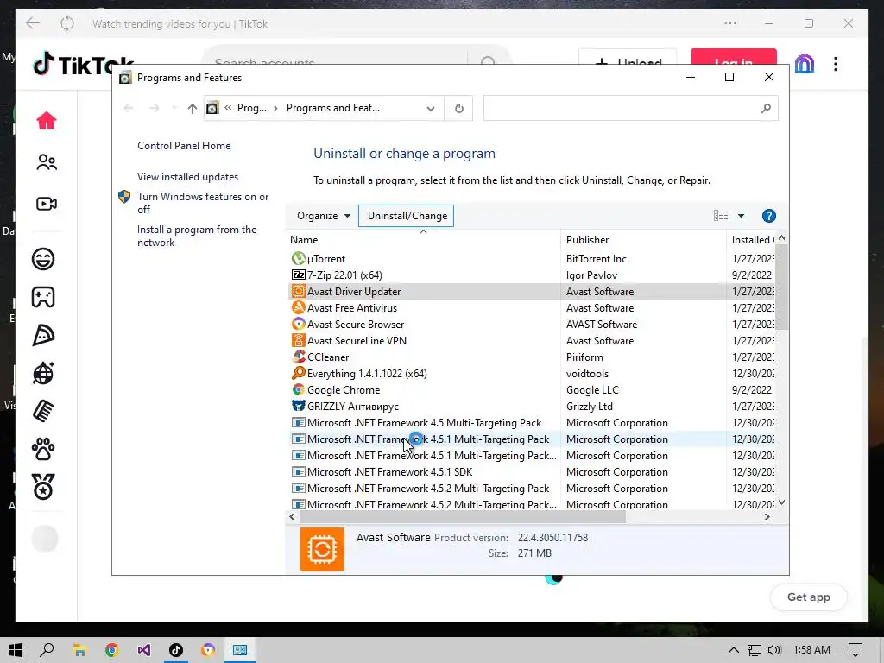
Task: Refresh the Programs and Features list
Action: point(459,108)
